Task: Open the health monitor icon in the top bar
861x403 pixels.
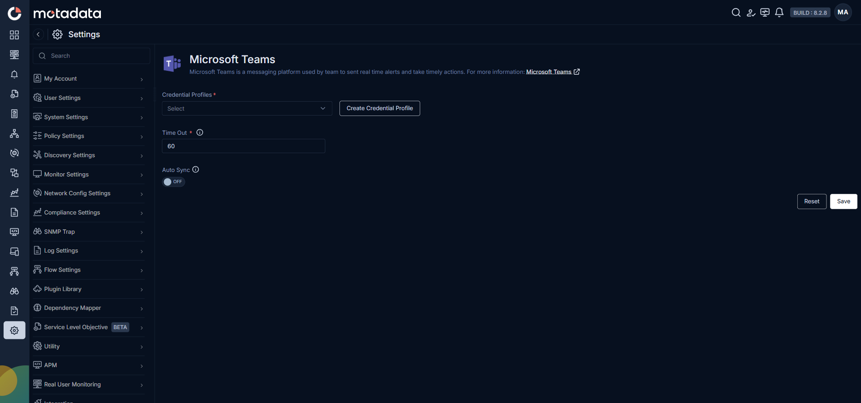Action: coord(765,13)
